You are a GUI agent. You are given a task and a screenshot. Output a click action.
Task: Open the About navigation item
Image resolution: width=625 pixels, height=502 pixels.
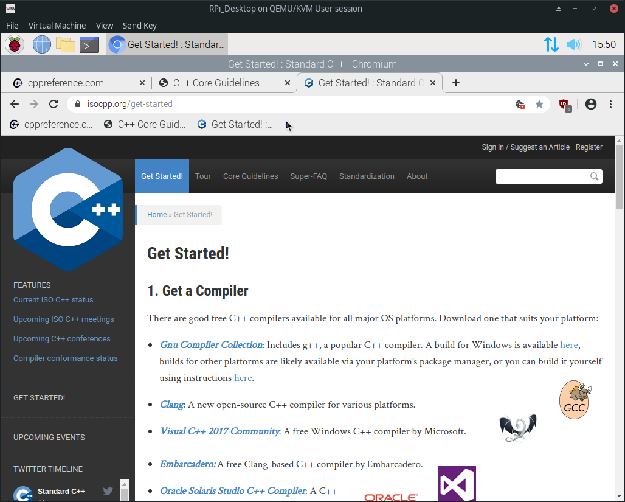417,176
